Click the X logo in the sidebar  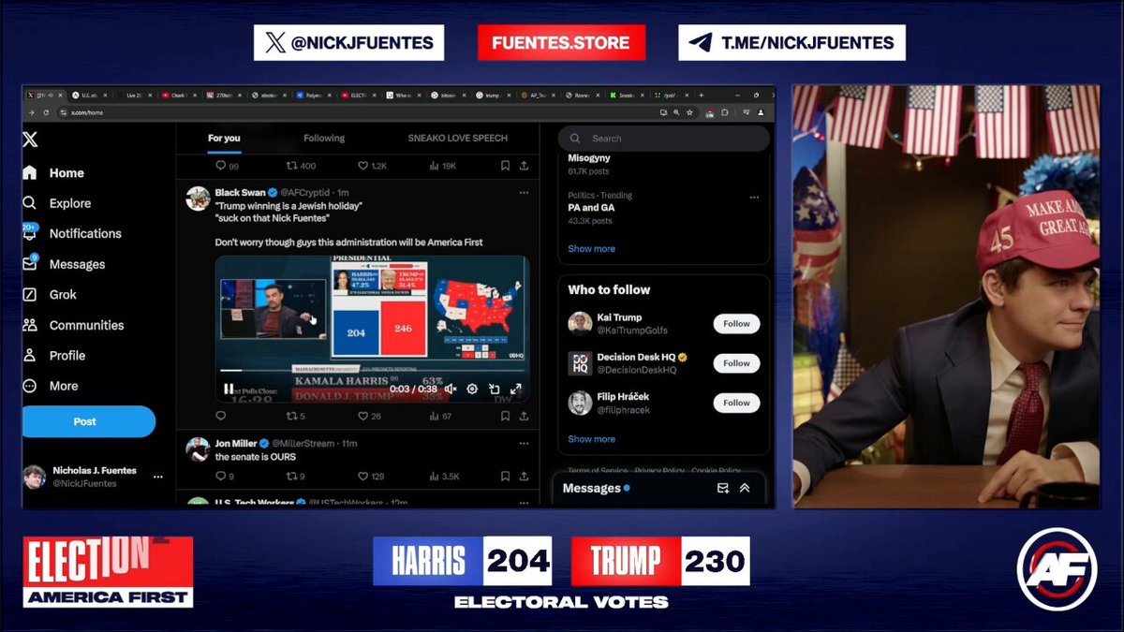[x=31, y=140]
